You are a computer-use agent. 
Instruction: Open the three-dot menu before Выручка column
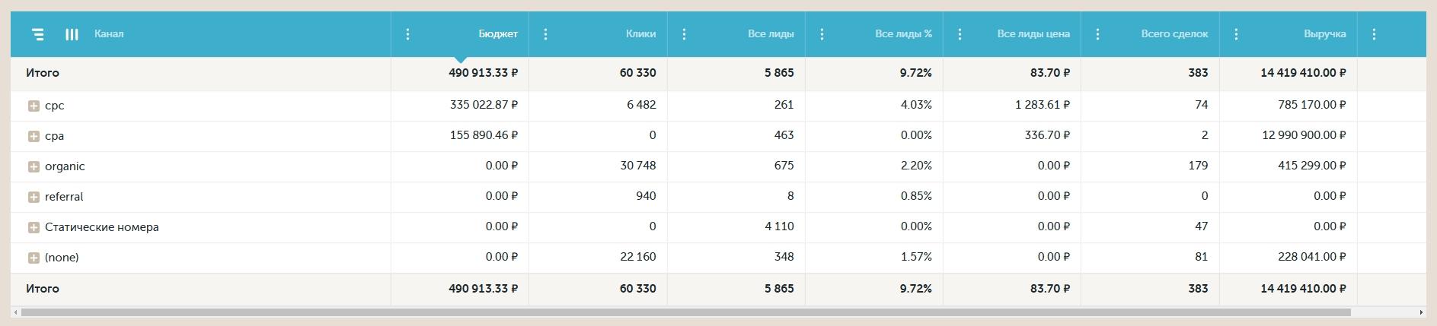tap(1236, 34)
